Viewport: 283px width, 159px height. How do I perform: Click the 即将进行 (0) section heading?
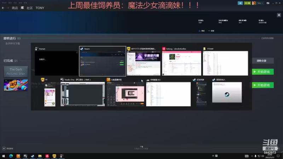(12, 39)
